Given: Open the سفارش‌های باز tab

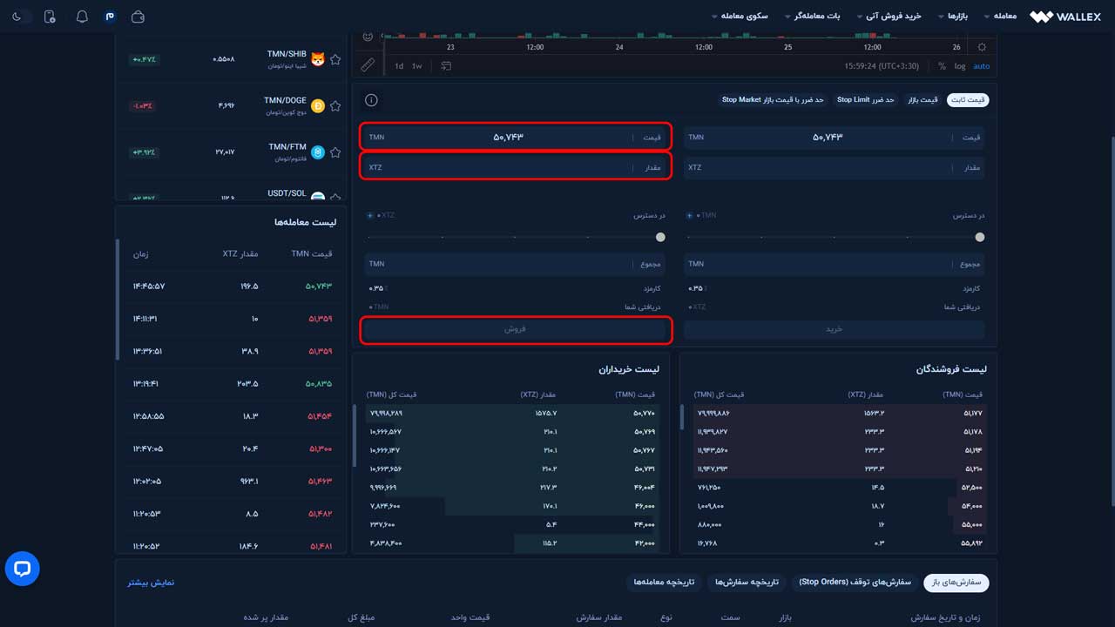Looking at the screenshot, I should [x=956, y=582].
